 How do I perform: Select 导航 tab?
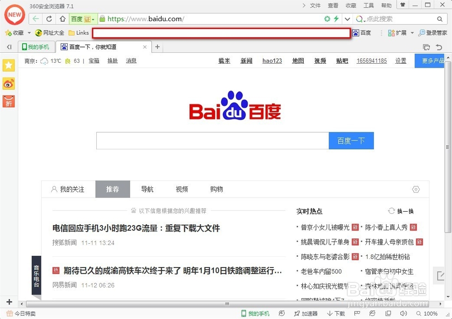[147, 189]
